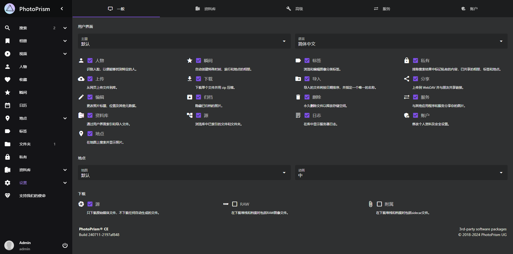
Task: Click the search magnifier icon in sidebar
Action: click(8, 28)
